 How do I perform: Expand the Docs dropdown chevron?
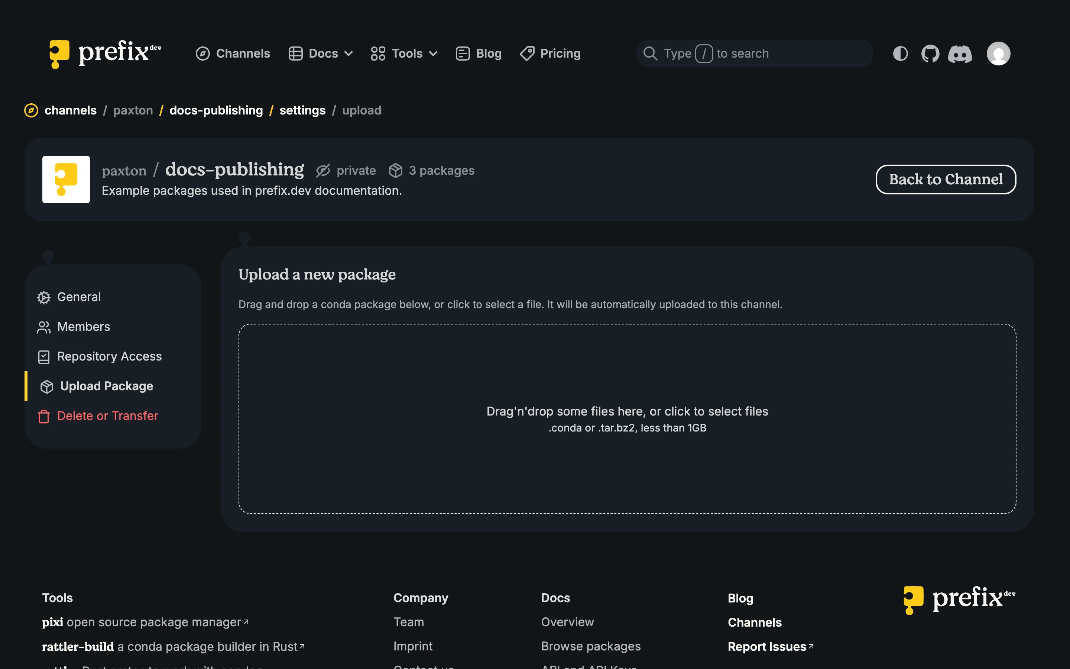coord(348,54)
